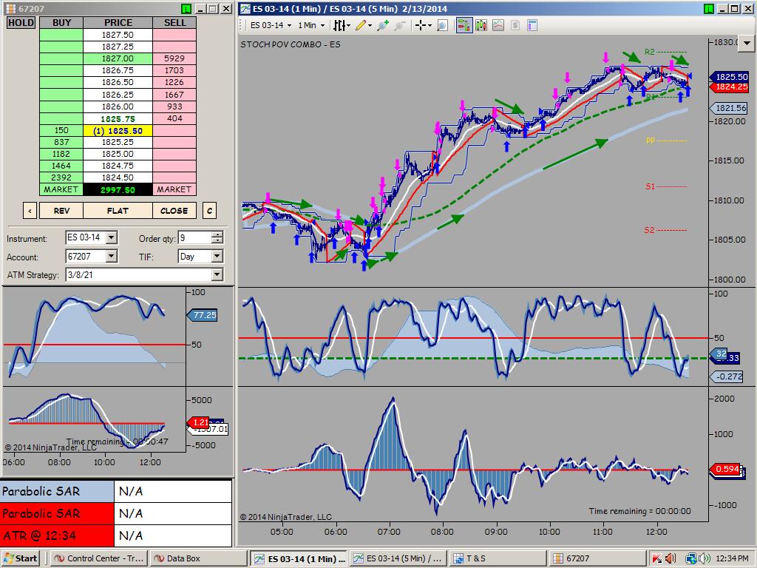
Task: Expand the ES 03-14 instrument dropdown in toolbar
Action: 271,26
